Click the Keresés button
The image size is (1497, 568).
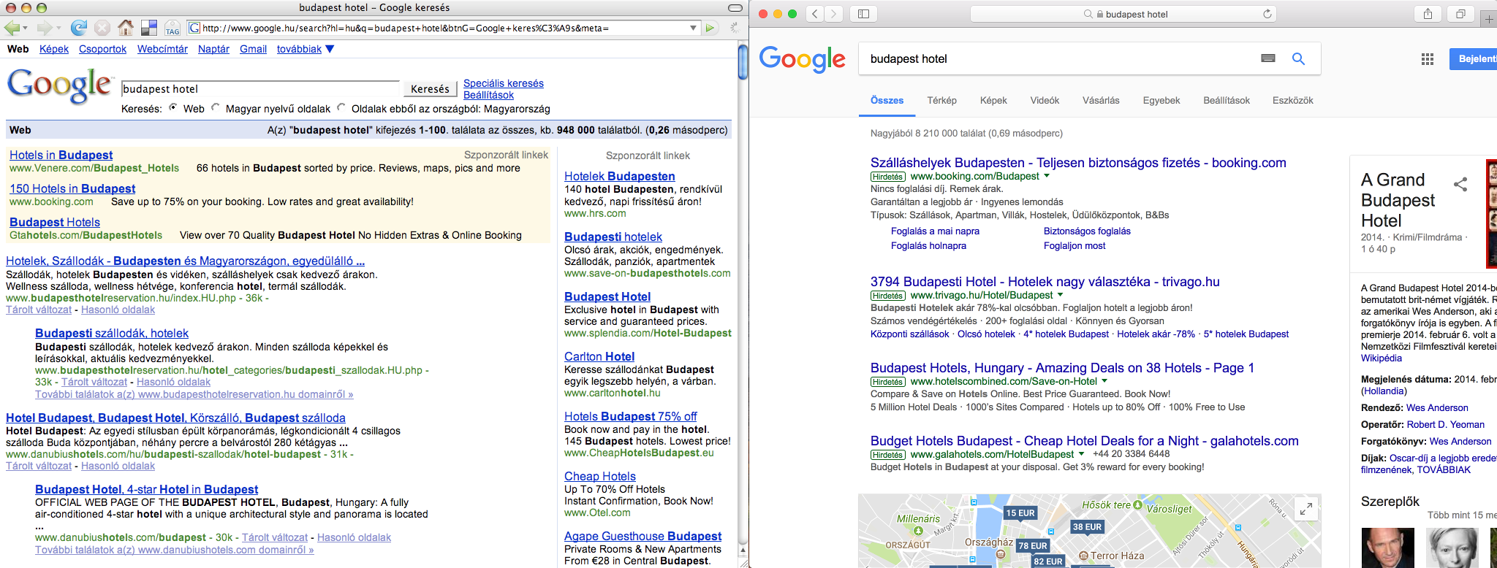pyautogui.click(x=430, y=89)
